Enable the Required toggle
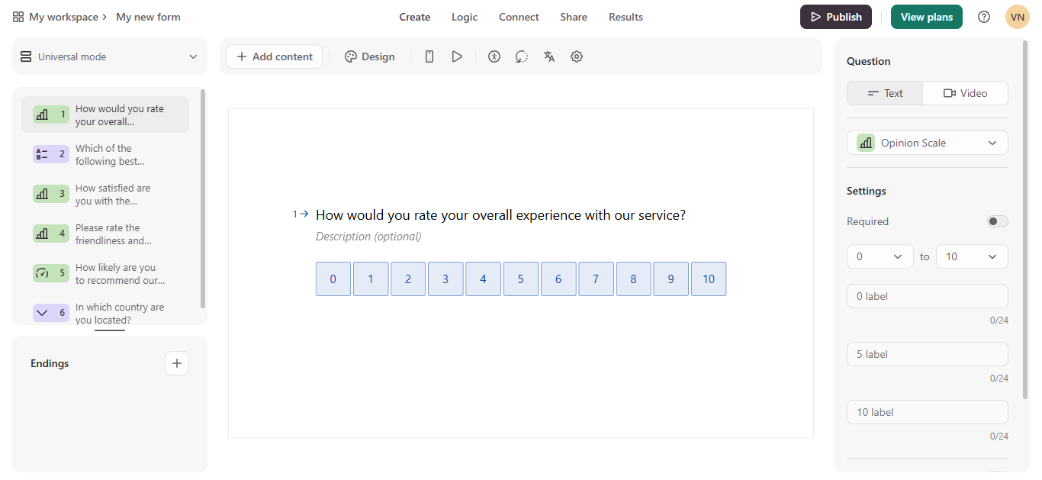The image size is (1042, 480). (x=997, y=221)
